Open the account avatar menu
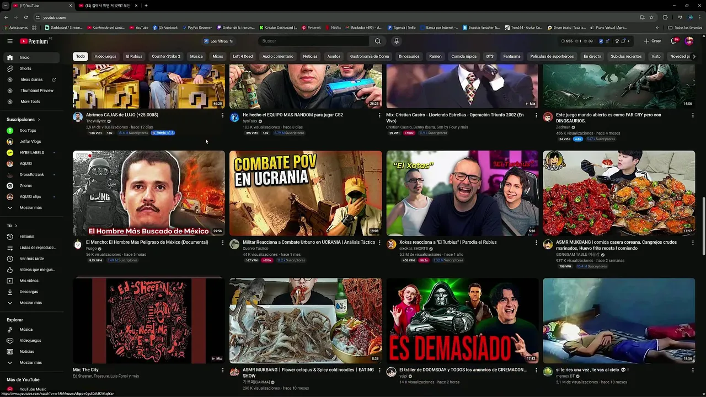 point(689,41)
